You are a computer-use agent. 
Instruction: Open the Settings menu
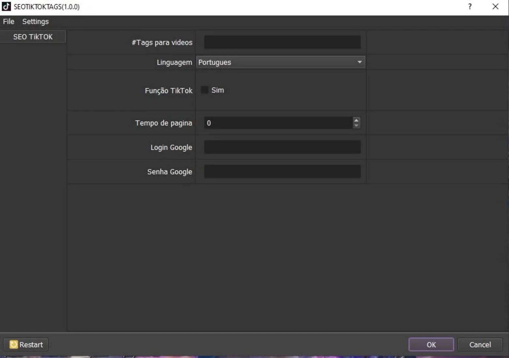click(x=36, y=21)
